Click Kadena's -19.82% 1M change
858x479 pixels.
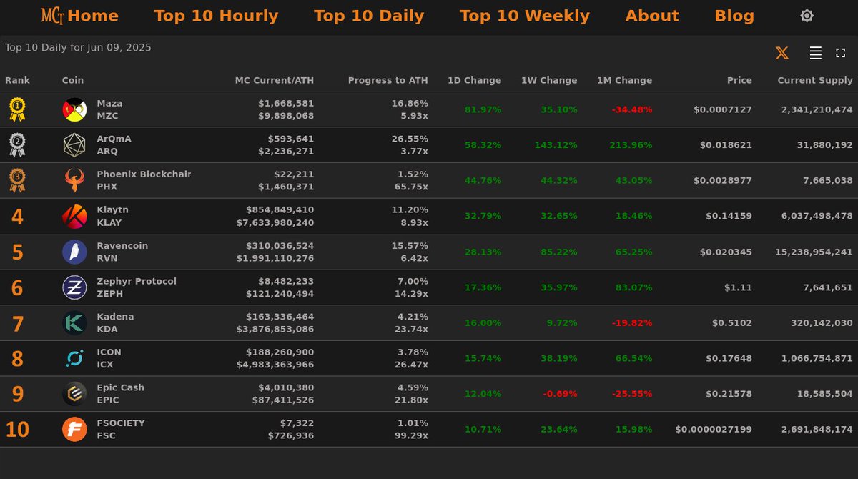pos(632,323)
